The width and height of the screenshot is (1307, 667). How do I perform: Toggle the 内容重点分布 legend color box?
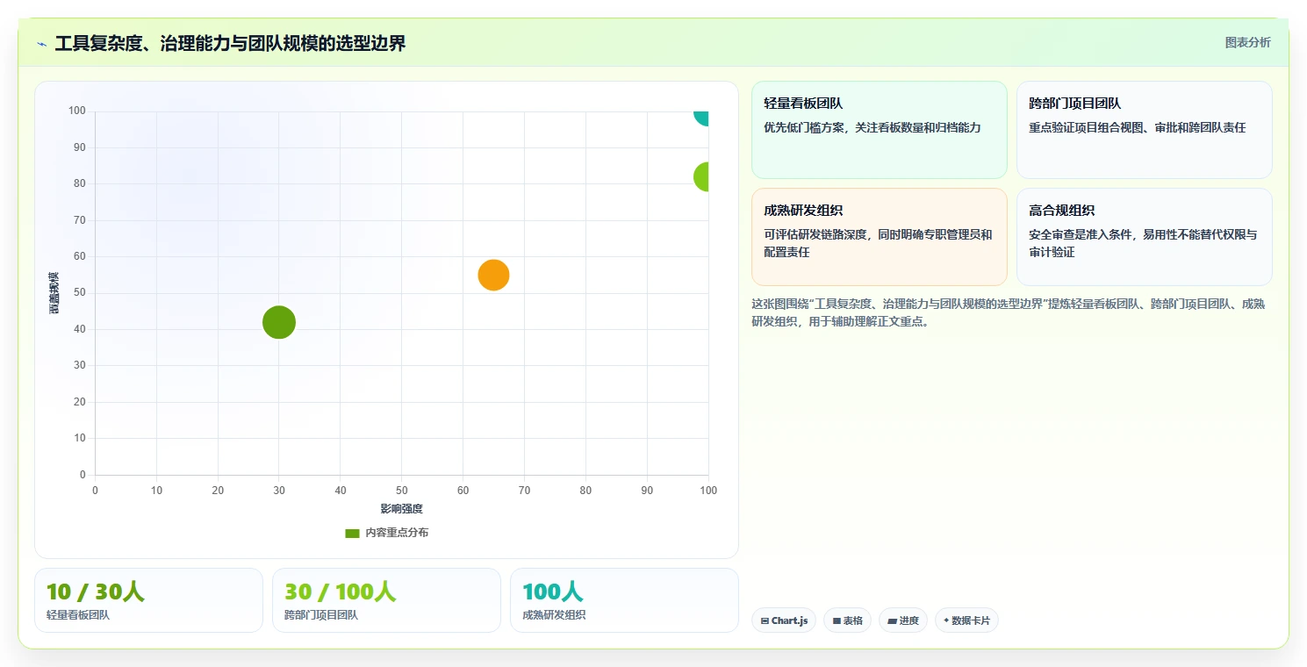point(352,533)
